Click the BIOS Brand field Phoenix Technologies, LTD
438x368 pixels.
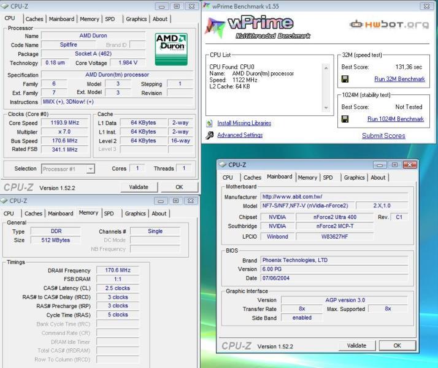coord(334,260)
